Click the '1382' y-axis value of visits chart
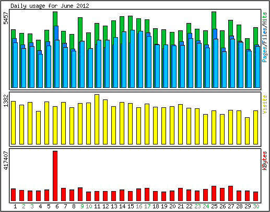The image size is (270, 212). [x=6, y=101]
